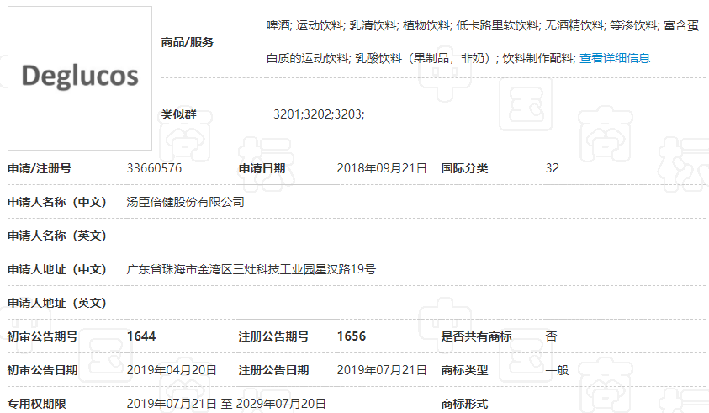Click the Deglucos trademark image
This screenshot has height=413, width=709.
click(x=80, y=77)
